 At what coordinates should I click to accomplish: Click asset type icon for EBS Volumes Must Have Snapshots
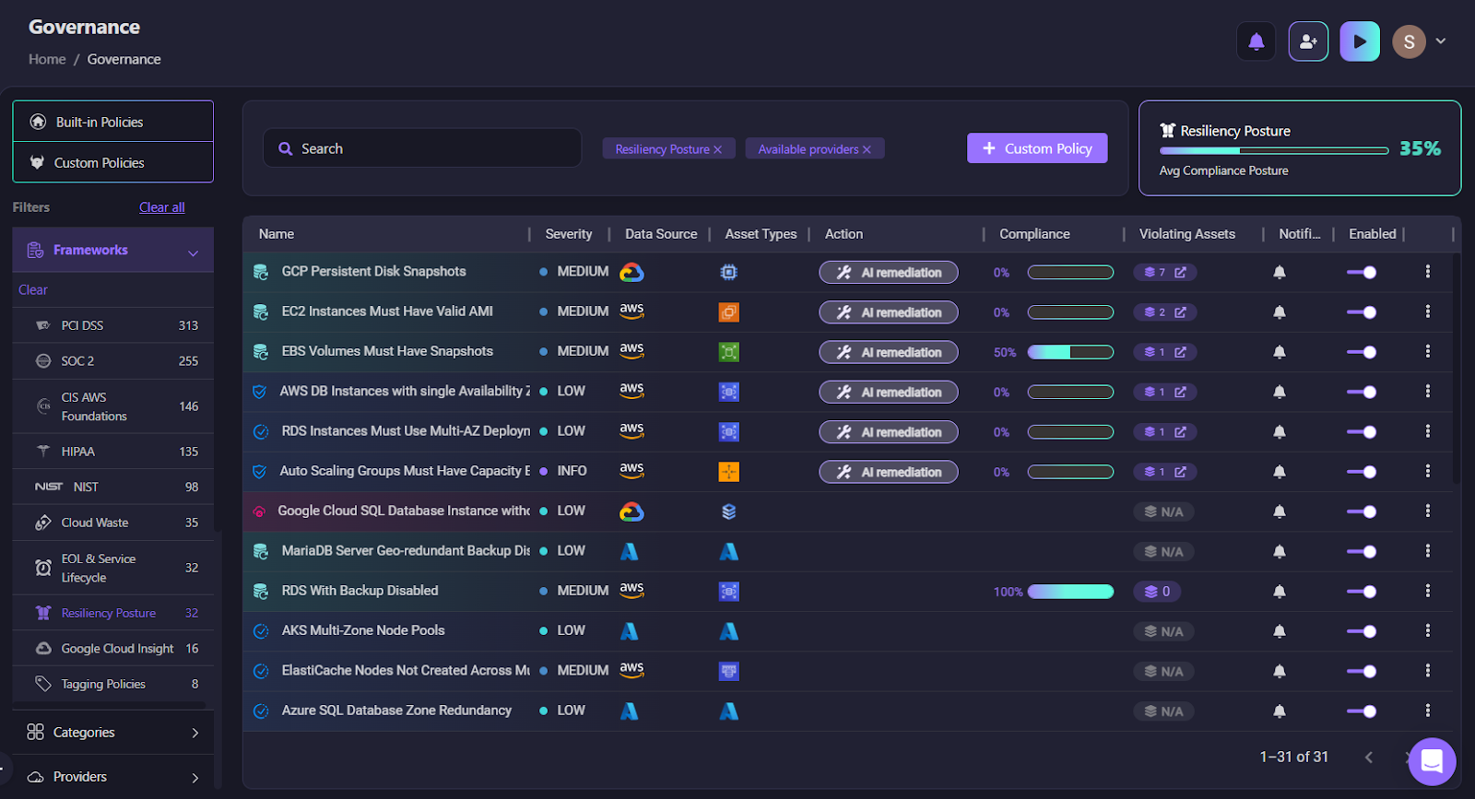[x=728, y=352]
